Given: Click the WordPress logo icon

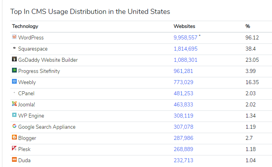Looking at the screenshot, I should point(14,37).
